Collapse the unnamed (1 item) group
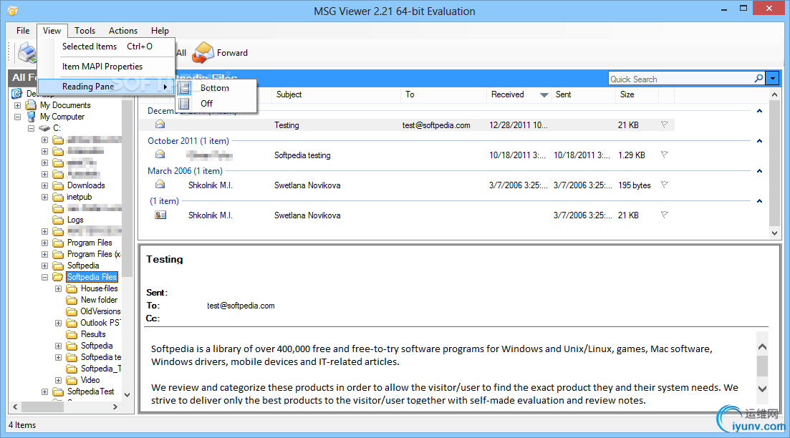 (759, 201)
